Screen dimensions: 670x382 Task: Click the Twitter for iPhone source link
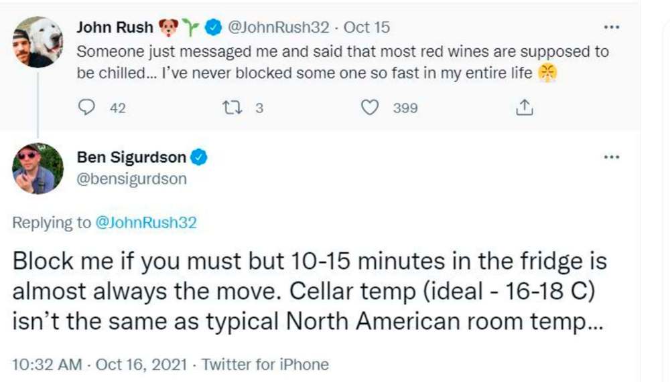[265, 365]
